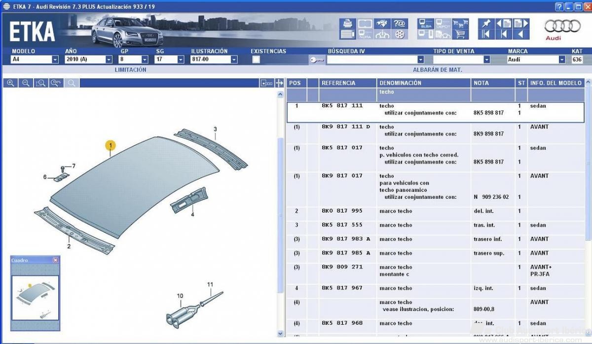
Task: Click the REFERENCIA column header
Action: (x=348, y=83)
